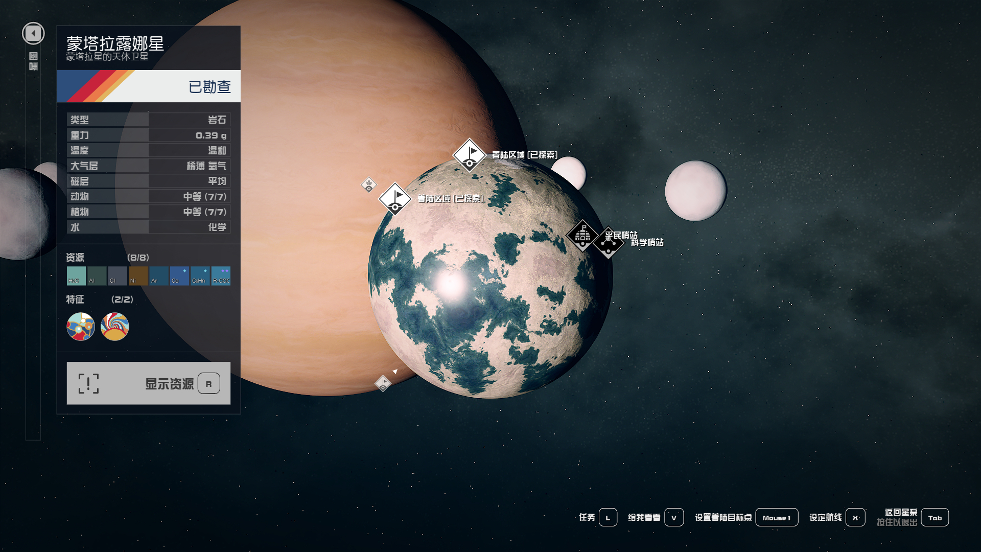Screen dimensions: 981x552
Task: Click the 类型 岩石 row
Action: tap(149, 120)
